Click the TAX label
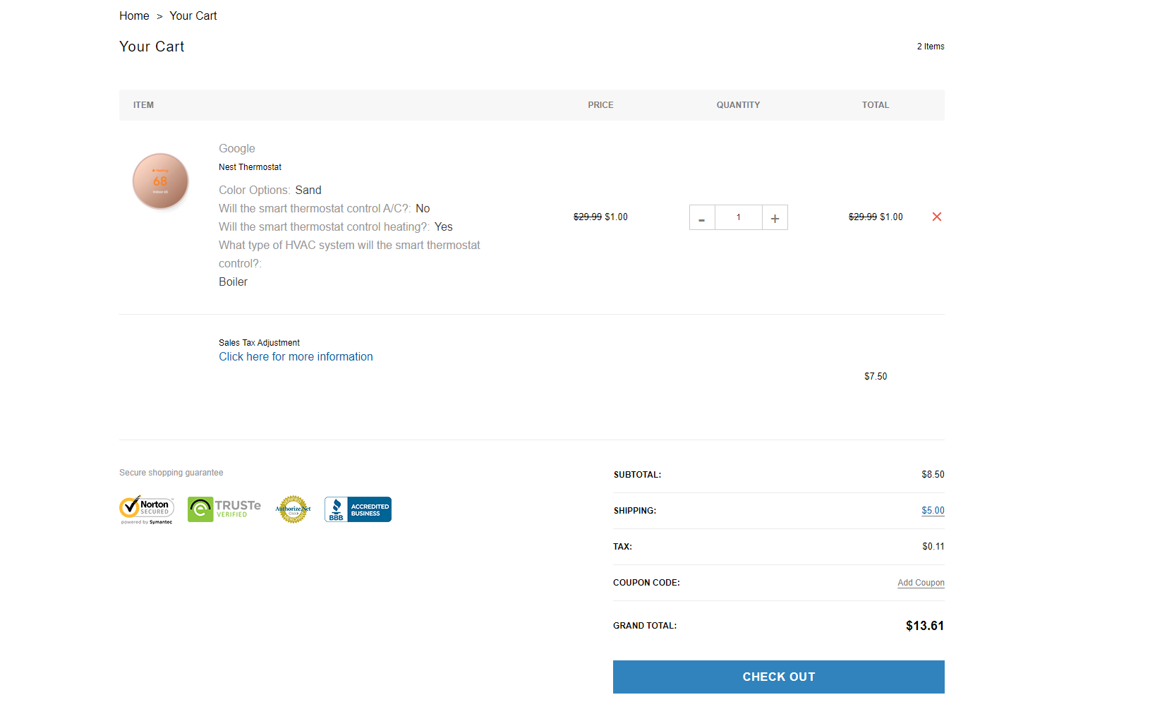Screen dimensions: 1162x726 coord(622,547)
